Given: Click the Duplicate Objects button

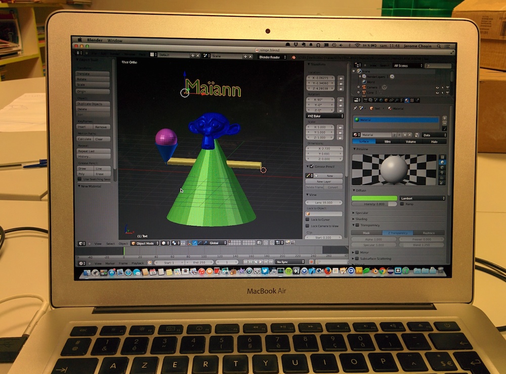Looking at the screenshot, I should (x=93, y=104).
